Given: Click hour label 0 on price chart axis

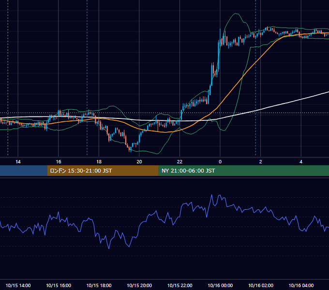Looking at the screenshot, I should (220, 162).
